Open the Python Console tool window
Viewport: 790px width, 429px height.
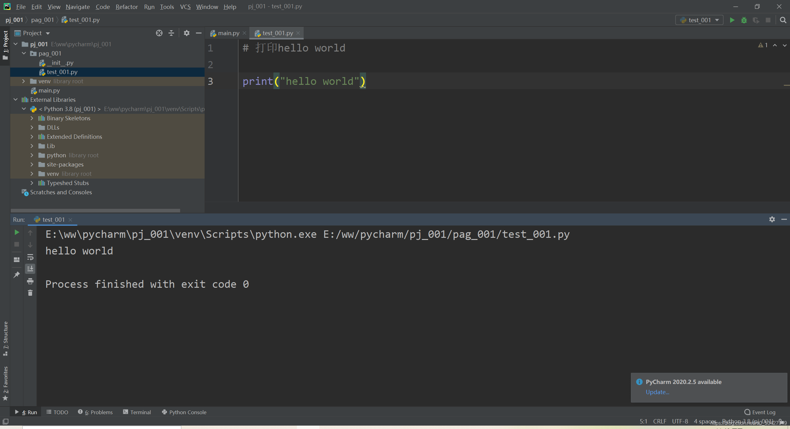click(187, 412)
